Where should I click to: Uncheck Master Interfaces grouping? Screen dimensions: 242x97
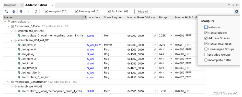coord(206,44)
